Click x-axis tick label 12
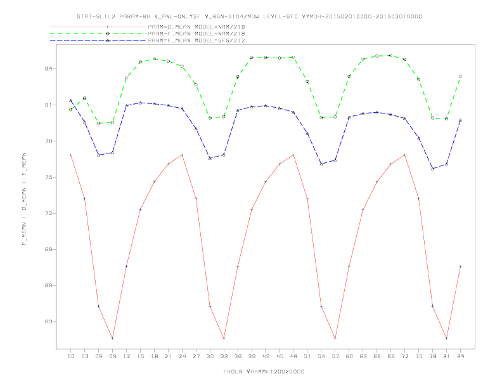Viewport: 502px width, 388px height. (x=127, y=356)
